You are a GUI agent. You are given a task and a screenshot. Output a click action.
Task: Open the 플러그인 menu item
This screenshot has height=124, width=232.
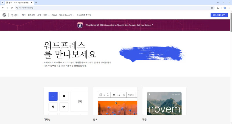pos(31,15)
